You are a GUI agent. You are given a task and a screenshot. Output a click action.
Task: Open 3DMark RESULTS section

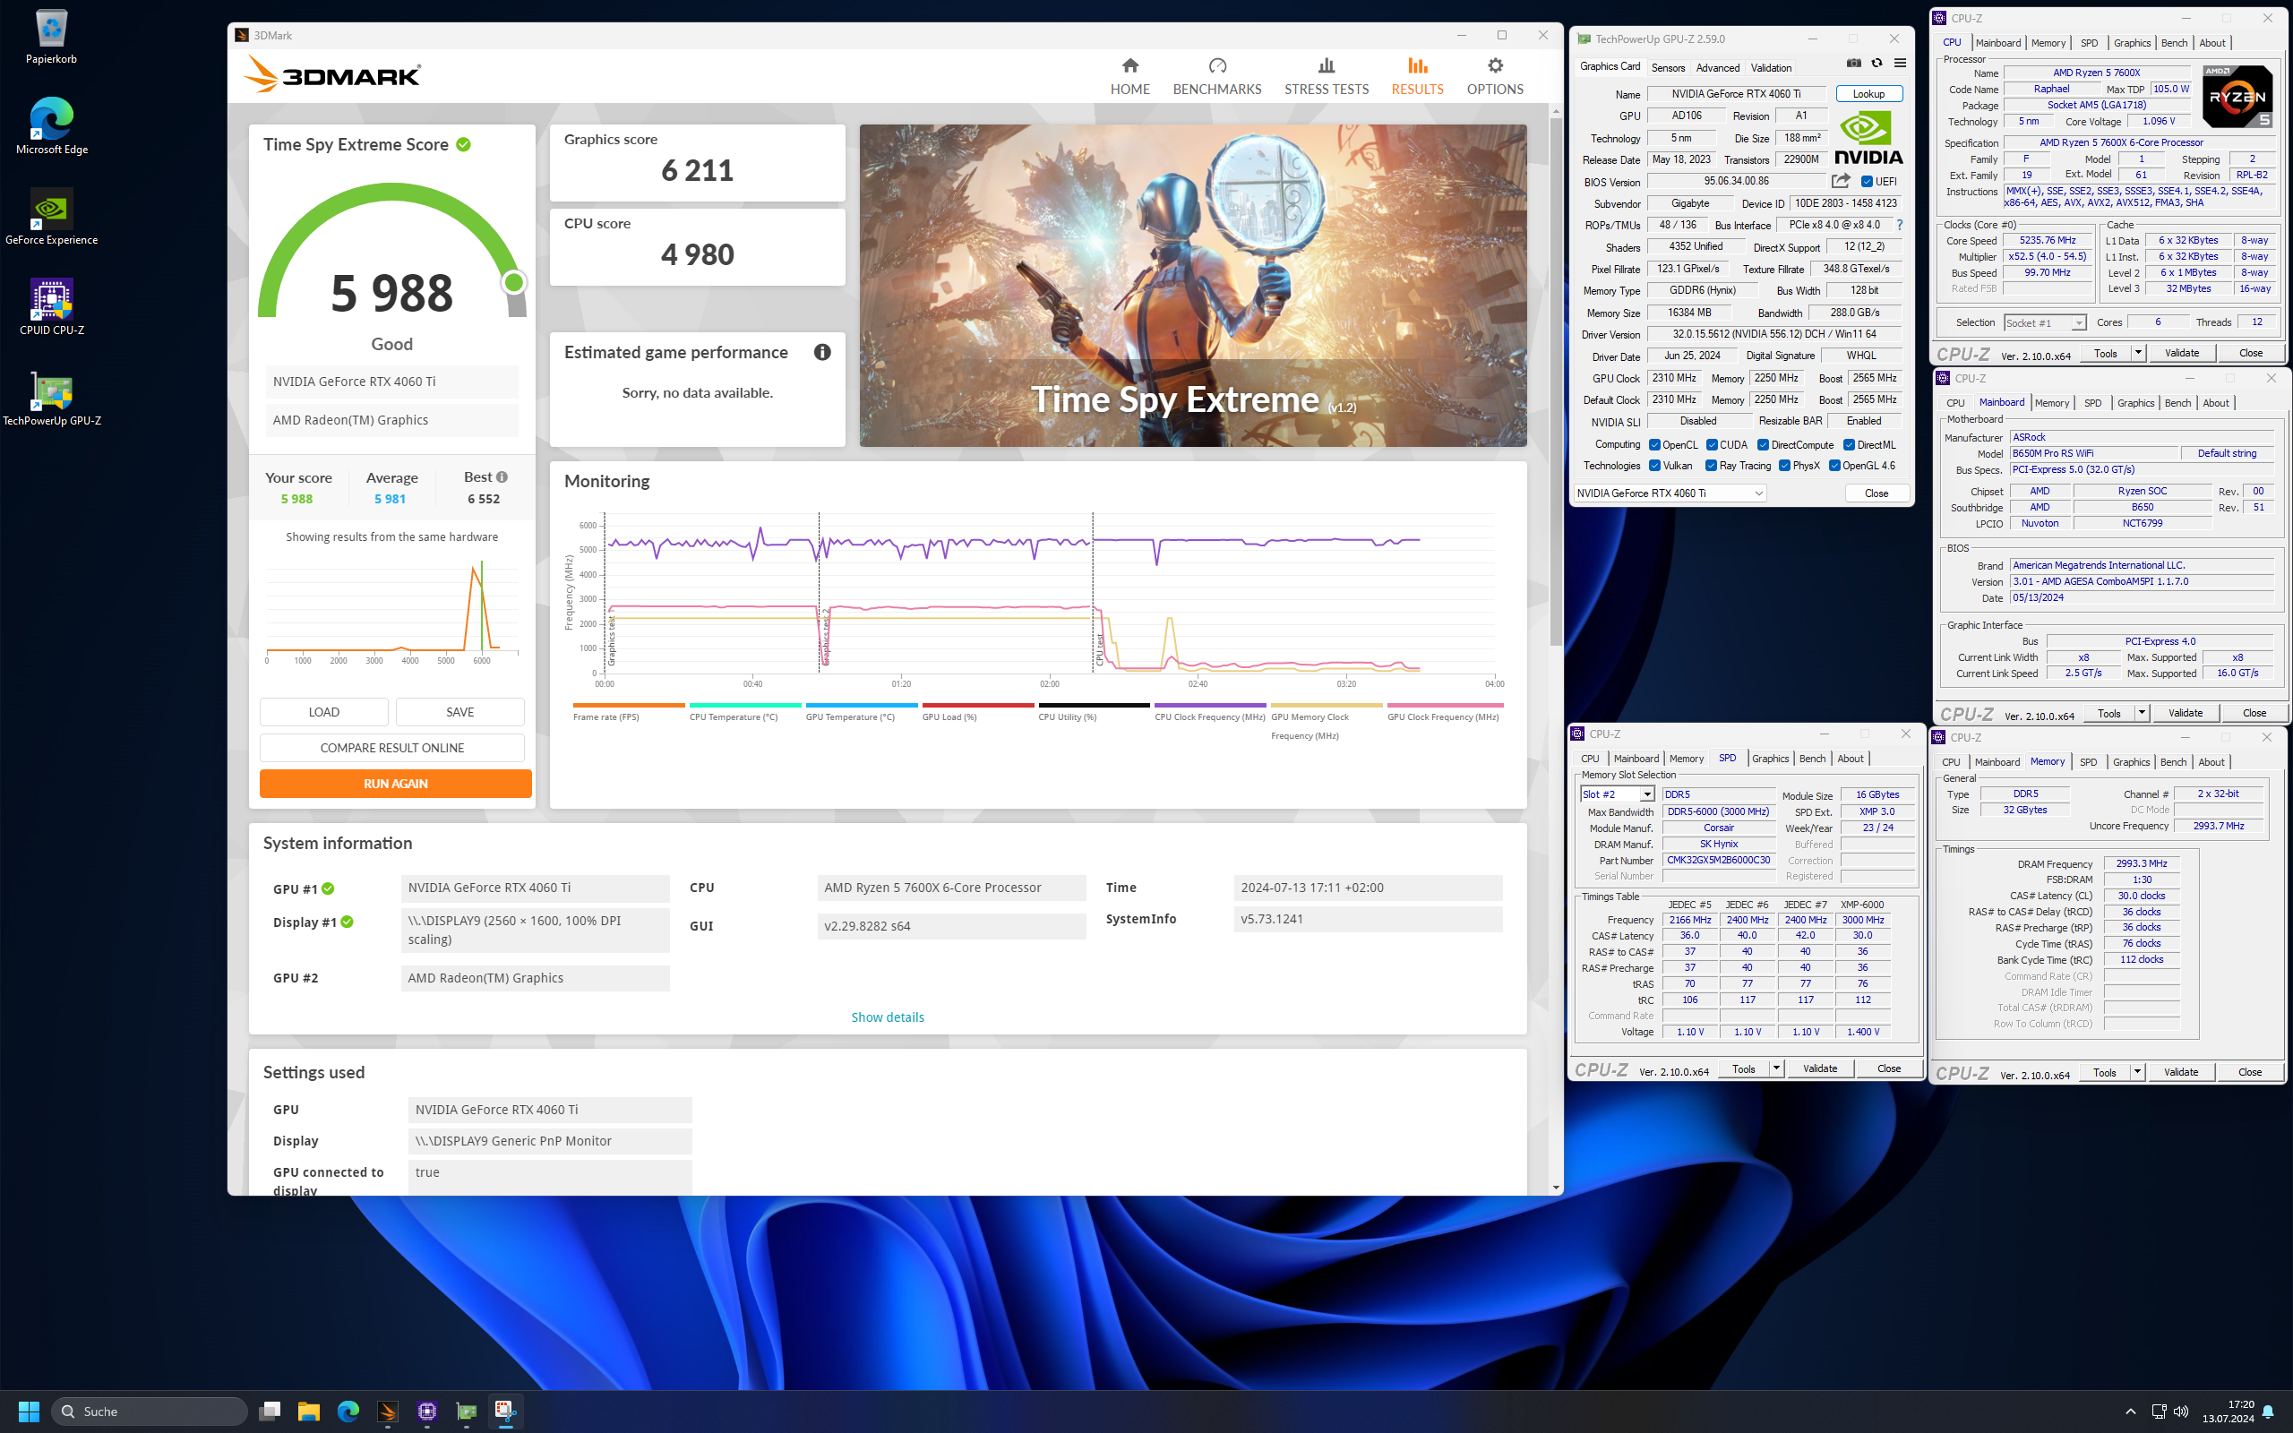click(1416, 76)
